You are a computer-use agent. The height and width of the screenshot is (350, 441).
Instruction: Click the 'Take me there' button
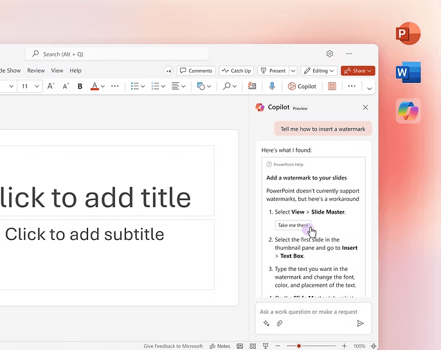293,225
